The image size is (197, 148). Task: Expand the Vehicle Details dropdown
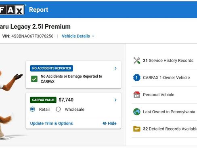[x=78, y=36]
